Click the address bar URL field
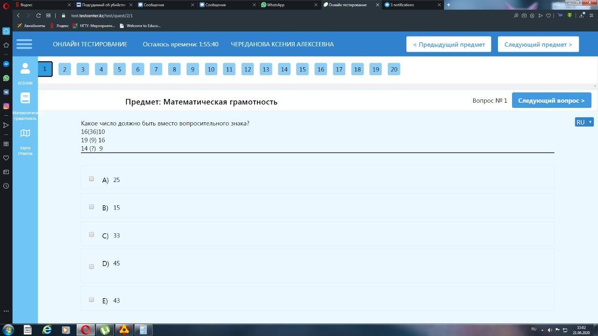 coord(285,15)
